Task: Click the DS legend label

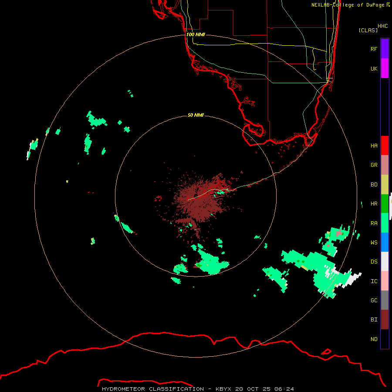Action: tap(374, 261)
